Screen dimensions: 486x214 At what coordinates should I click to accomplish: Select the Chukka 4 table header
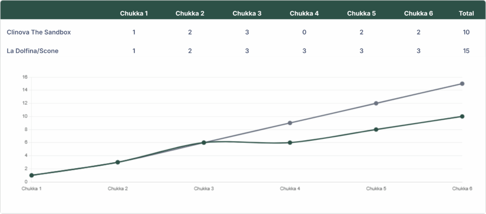pos(304,13)
